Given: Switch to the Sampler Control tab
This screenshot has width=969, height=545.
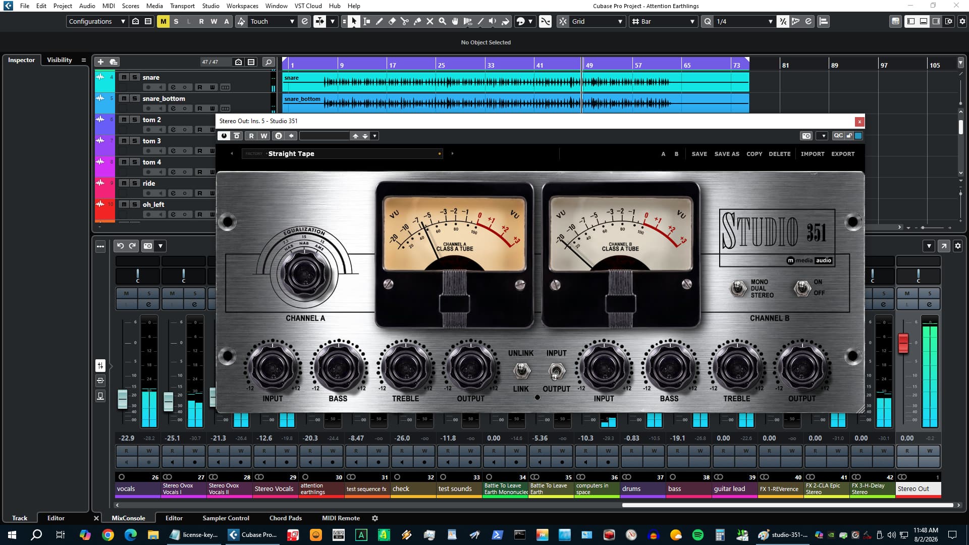Looking at the screenshot, I should click(226, 518).
